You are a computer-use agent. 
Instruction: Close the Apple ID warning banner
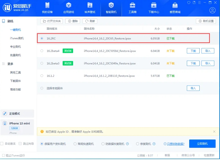(x=214, y=131)
